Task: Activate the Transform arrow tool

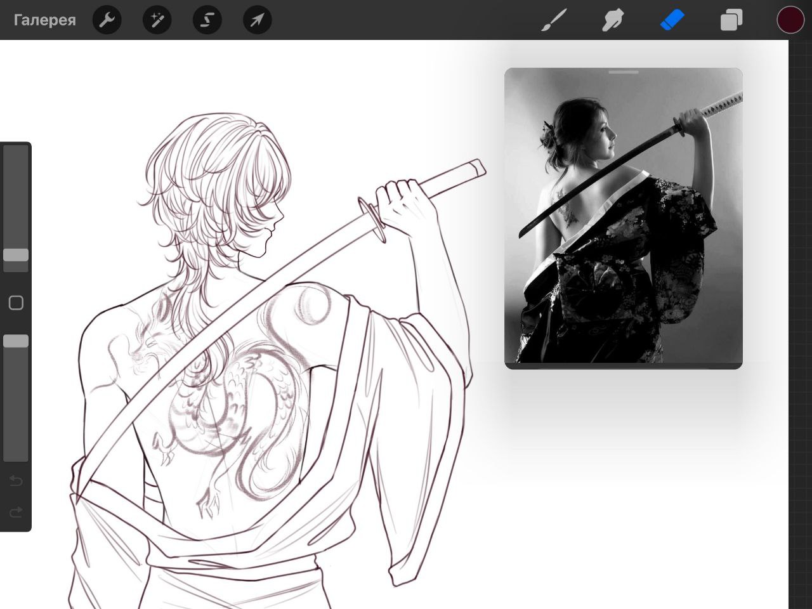Action: 257,20
